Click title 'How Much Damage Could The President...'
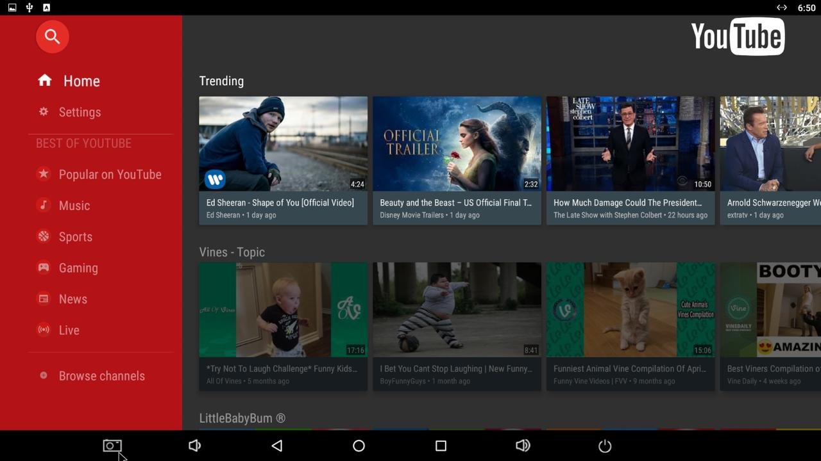Image resolution: width=821 pixels, height=461 pixels. point(628,202)
